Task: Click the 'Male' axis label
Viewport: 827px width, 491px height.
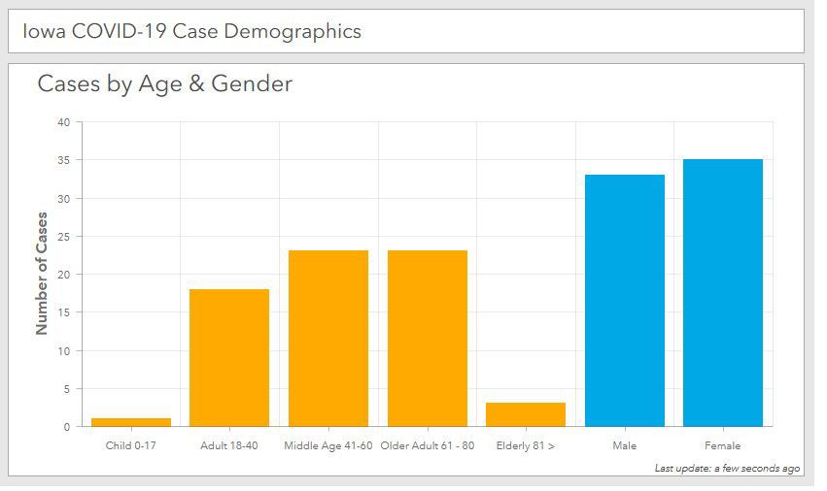Action: (x=625, y=446)
